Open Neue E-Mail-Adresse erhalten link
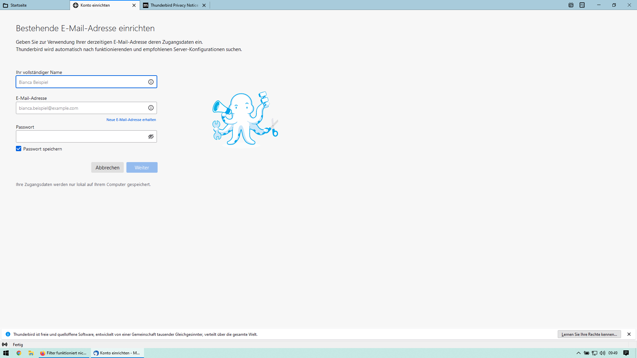Image resolution: width=637 pixels, height=358 pixels. 131,120
